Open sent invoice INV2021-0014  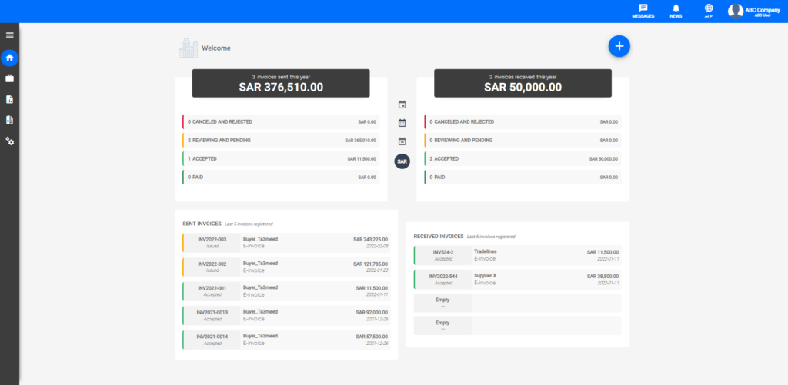point(286,340)
